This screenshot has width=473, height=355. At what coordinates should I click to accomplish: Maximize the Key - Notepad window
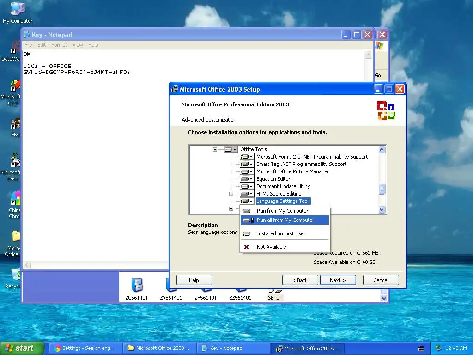pyautogui.click(x=357, y=35)
